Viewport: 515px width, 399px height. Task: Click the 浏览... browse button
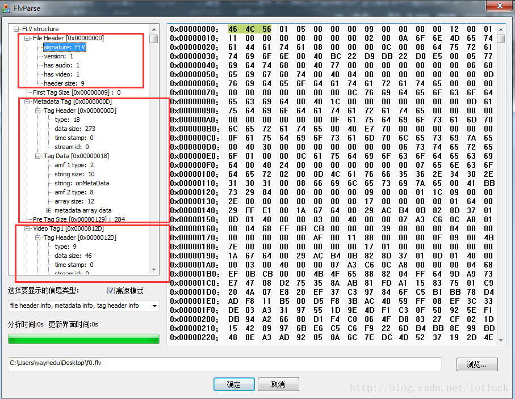tap(477, 364)
